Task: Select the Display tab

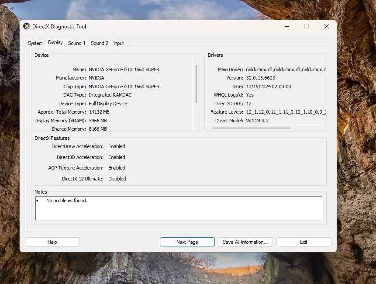Action: pyautogui.click(x=55, y=42)
